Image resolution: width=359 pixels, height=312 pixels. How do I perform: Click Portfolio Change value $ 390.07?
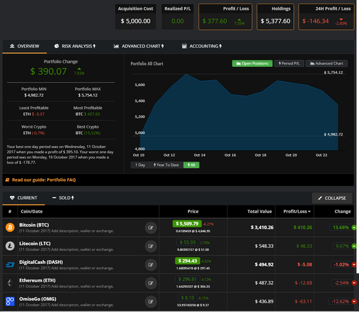(49, 71)
